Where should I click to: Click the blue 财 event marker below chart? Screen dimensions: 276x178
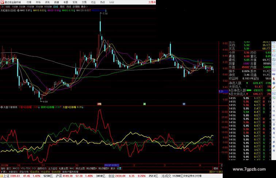tap(184, 104)
